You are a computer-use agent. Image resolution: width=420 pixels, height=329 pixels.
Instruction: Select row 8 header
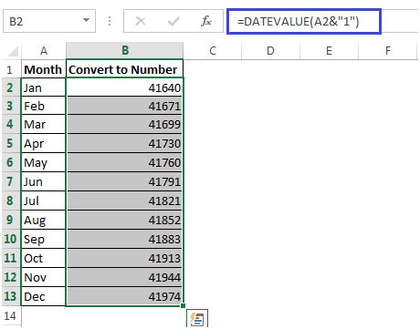click(10, 200)
